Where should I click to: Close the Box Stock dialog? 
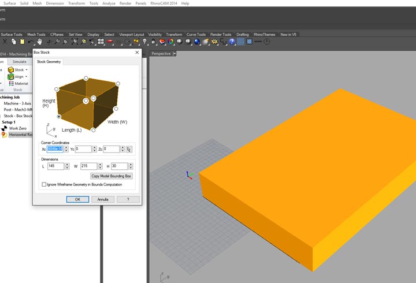pyautogui.click(x=137, y=53)
